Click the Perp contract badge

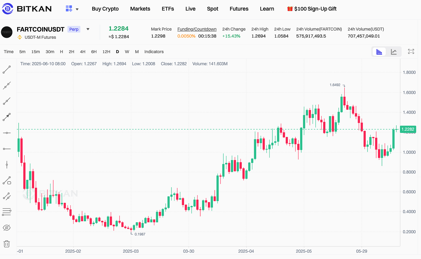point(74,29)
